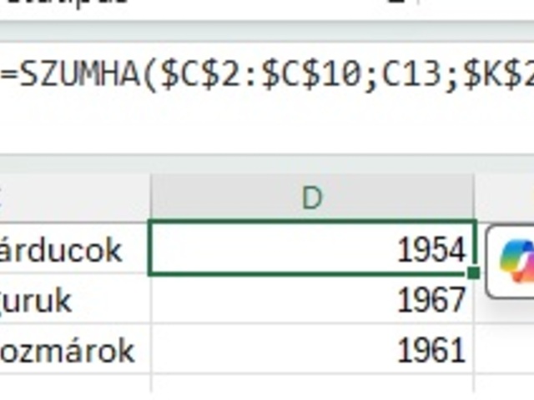534x400 pixels.
Task: Select the cell ending in "ozmárok"
Action: tap(74, 349)
